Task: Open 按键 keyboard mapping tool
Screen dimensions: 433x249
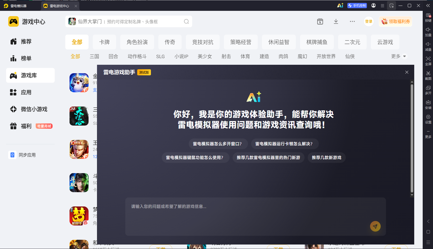Action: (x=428, y=18)
